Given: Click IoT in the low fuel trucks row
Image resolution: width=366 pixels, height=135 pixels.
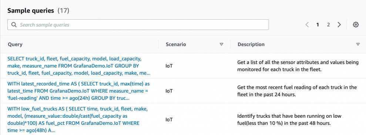Looking at the screenshot, I should tap(169, 120).
